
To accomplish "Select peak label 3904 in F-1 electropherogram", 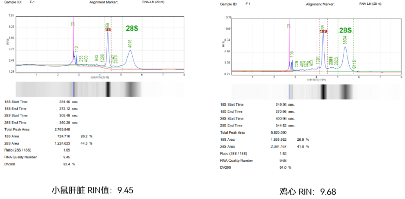I will 344,40.
